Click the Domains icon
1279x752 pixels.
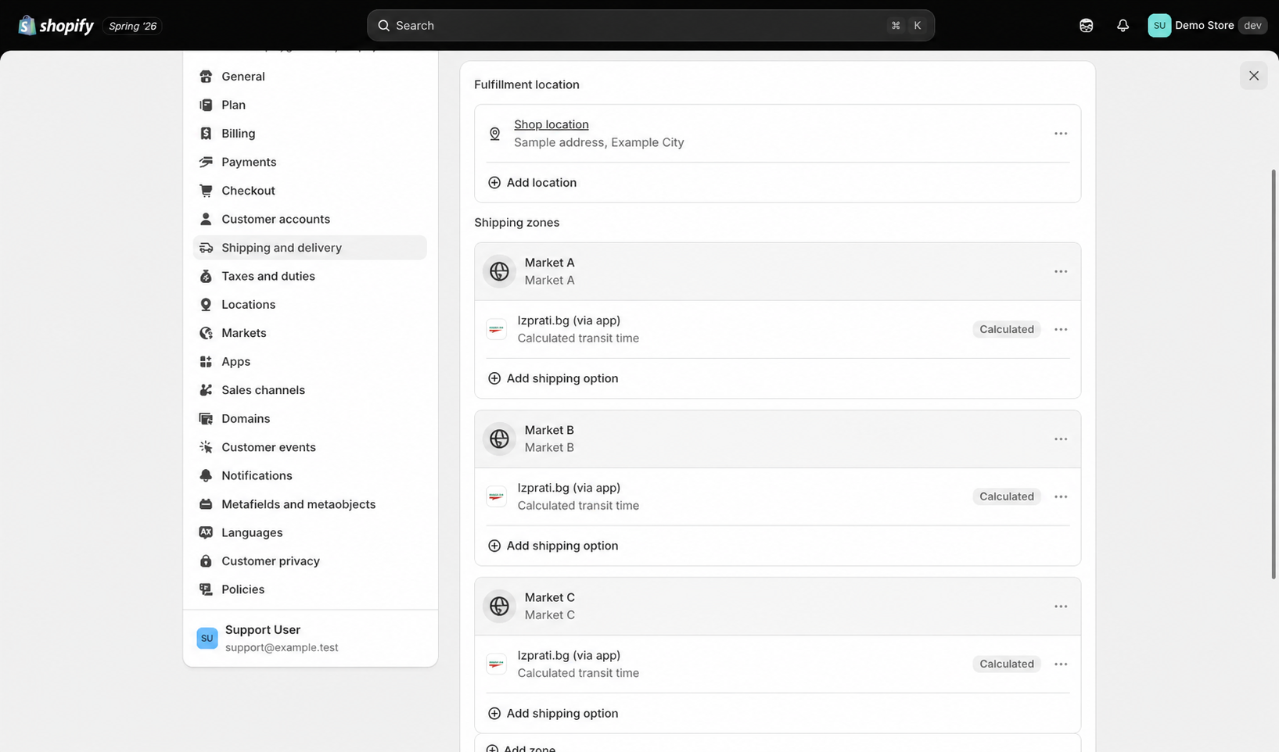click(206, 419)
